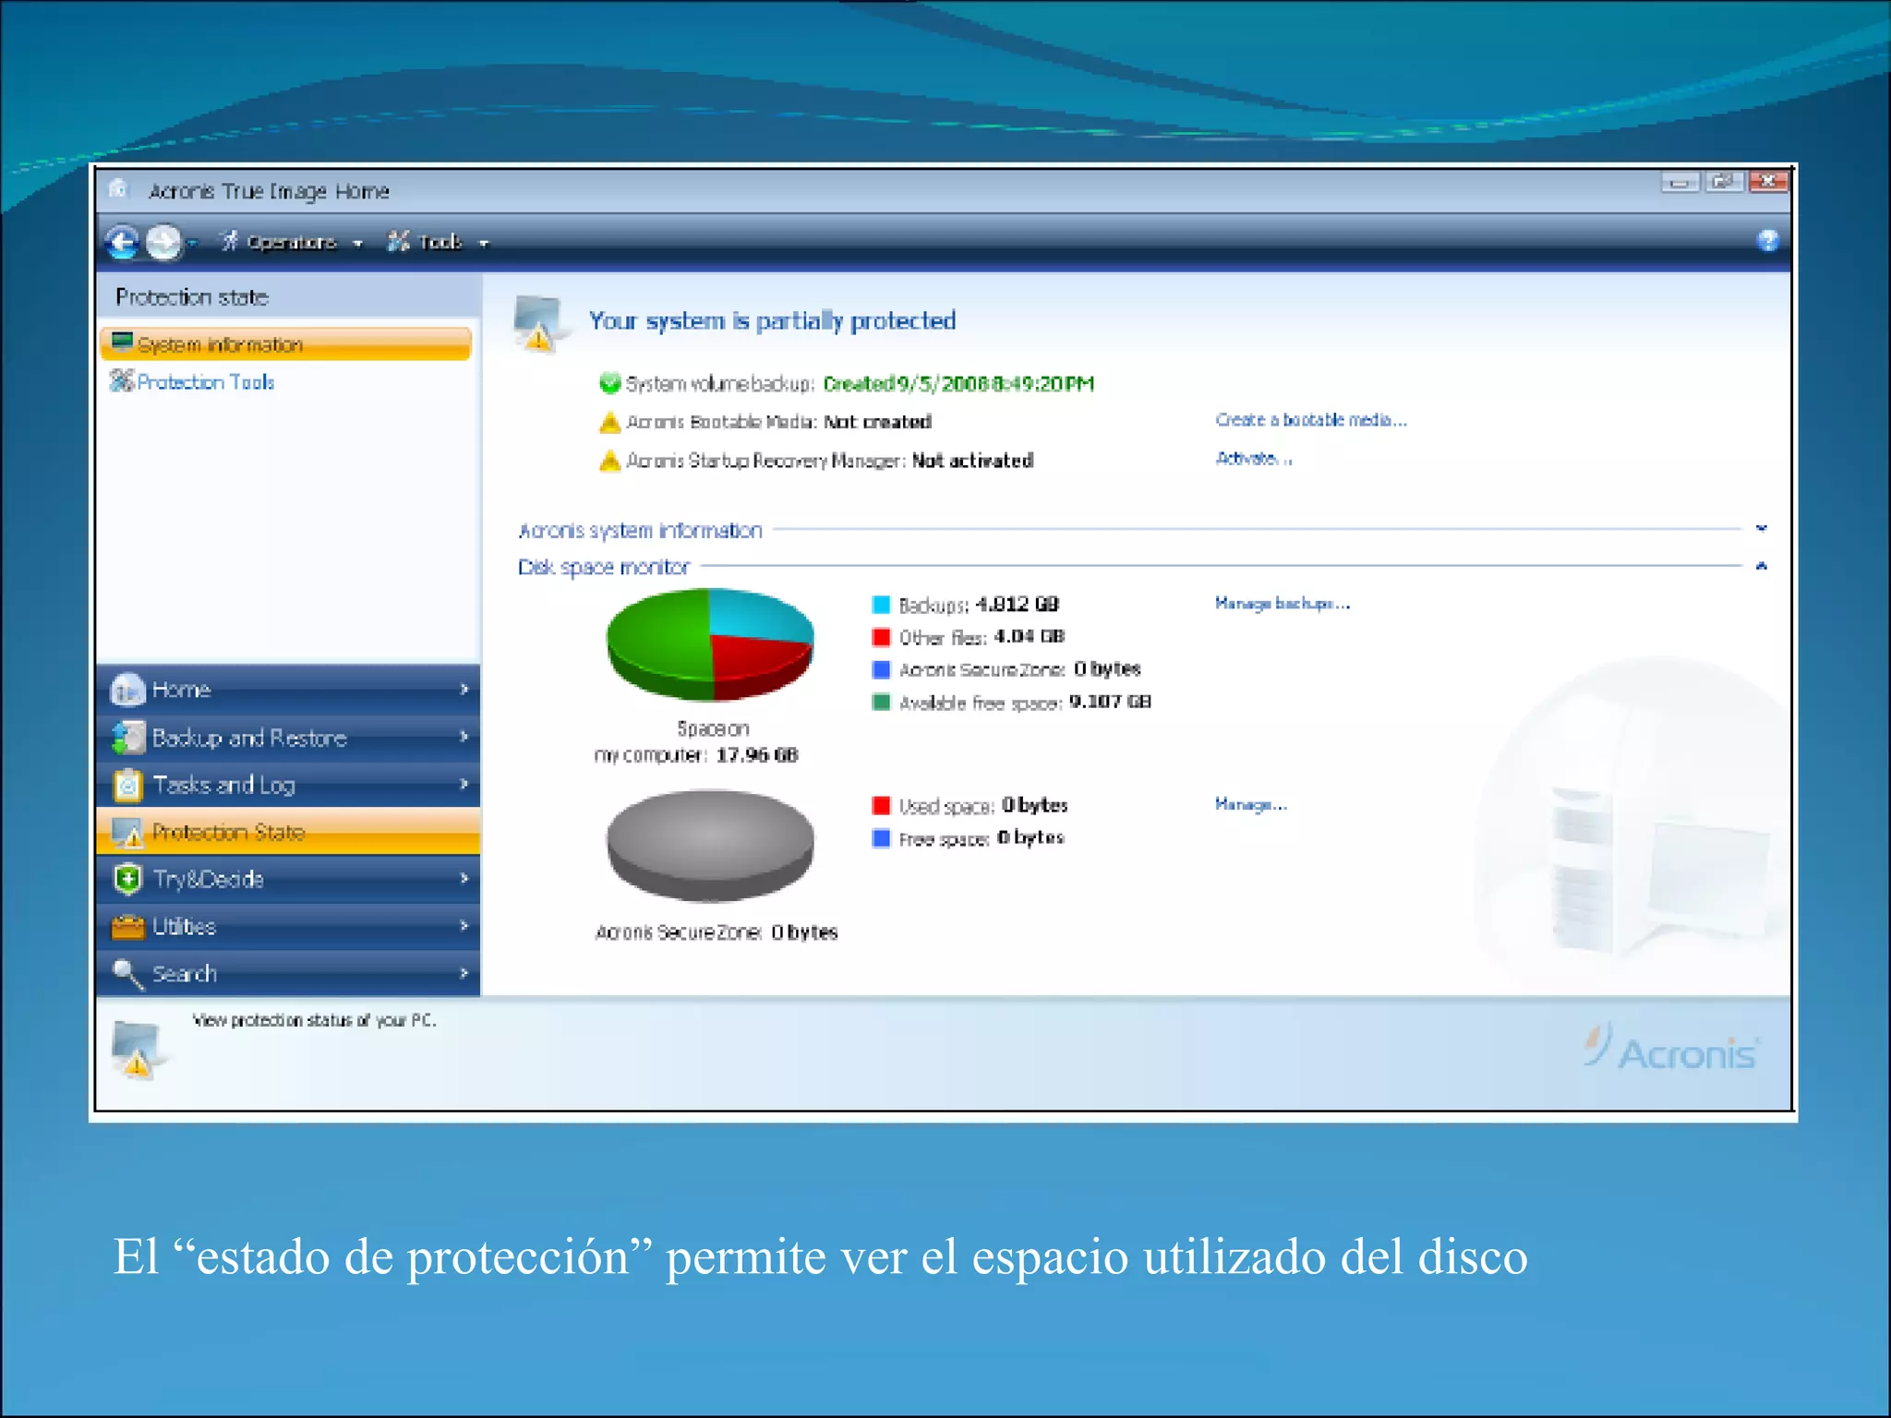
Task: Click the Search magnifier icon
Action: (127, 974)
